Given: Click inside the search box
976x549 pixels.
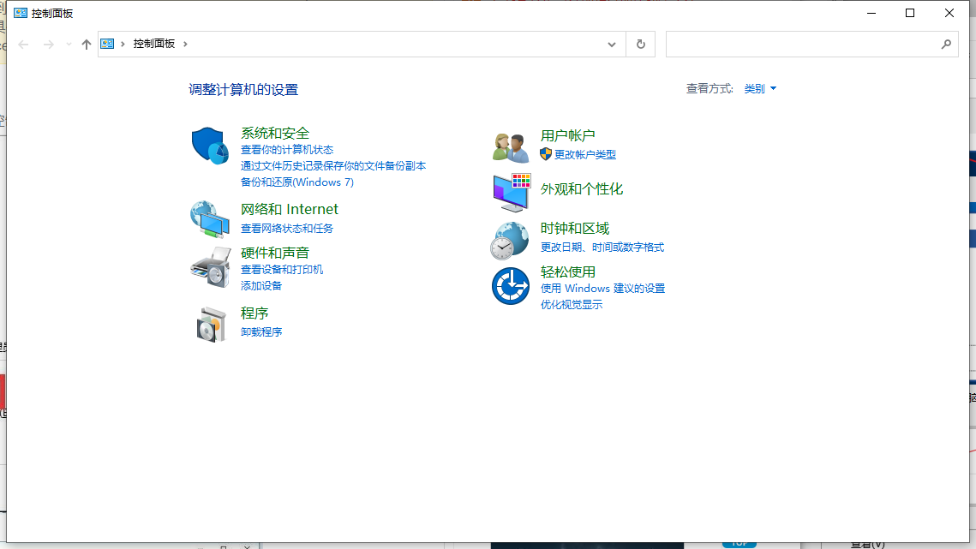Looking at the screenshot, I should [x=811, y=44].
